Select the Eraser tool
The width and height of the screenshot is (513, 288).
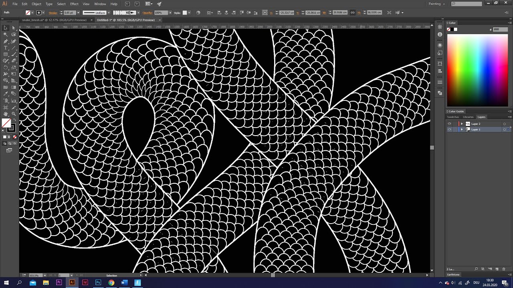[x=14, y=61]
